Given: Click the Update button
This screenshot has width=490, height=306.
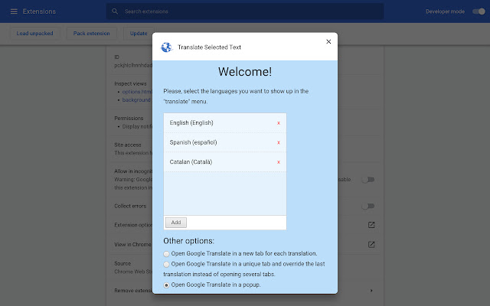Looking at the screenshot, I should [139, 34].
